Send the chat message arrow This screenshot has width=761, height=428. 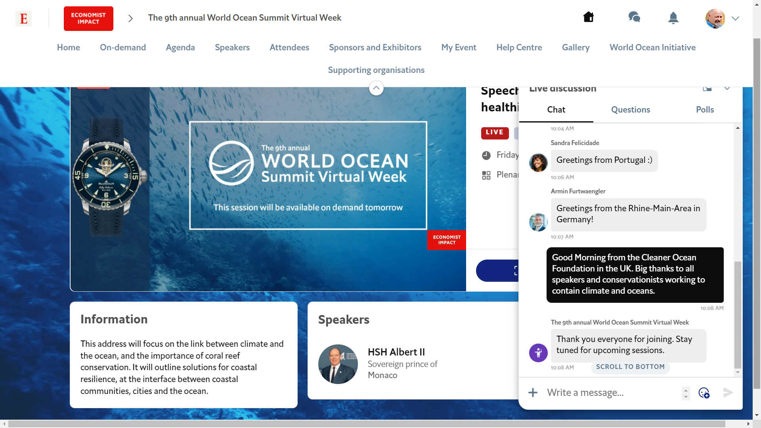tap(728, 393)
